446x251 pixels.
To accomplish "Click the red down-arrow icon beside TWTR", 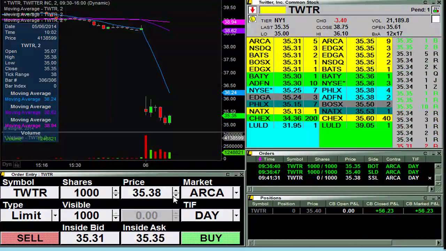I will 252,10.
